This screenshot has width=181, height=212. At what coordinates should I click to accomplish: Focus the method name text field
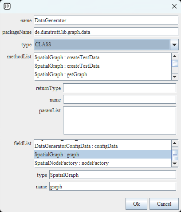tap(120, 100)
